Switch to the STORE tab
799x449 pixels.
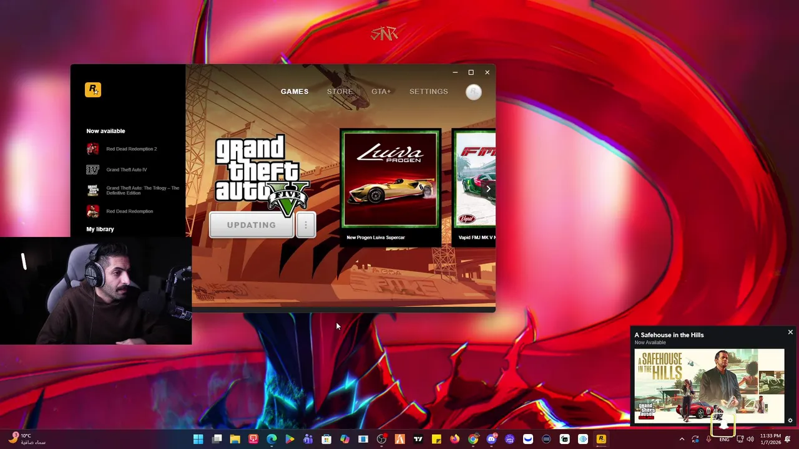340,92
